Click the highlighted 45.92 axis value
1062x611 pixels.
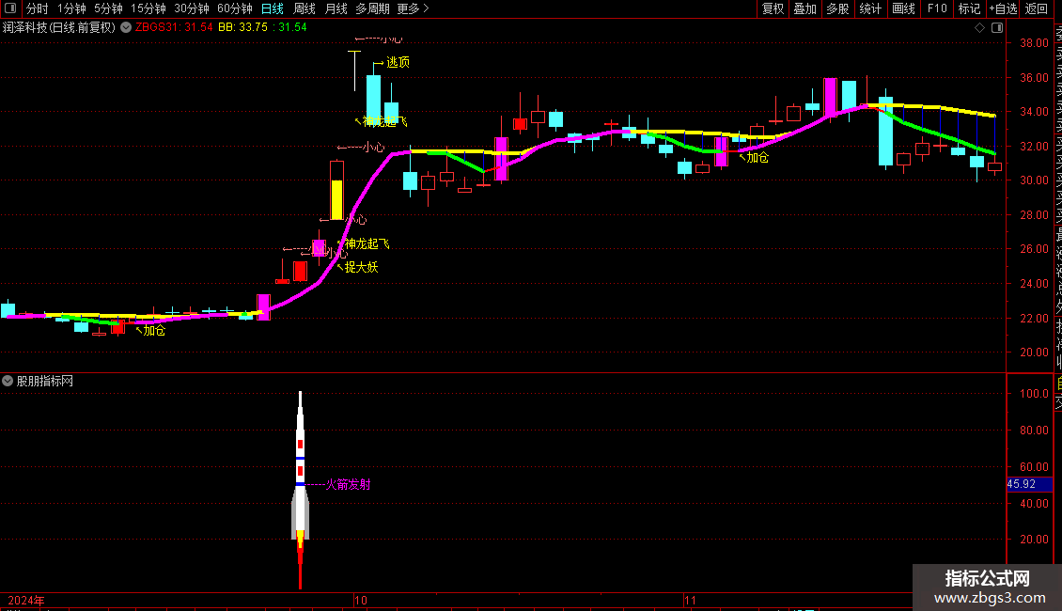[1029, 484]
